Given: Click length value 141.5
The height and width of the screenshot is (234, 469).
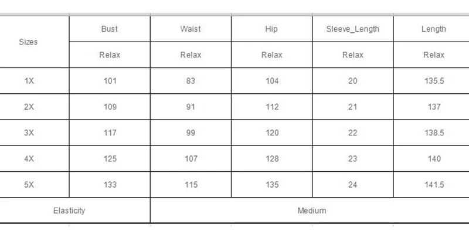Looking at the screenshot, I should (x=434, y=185).
